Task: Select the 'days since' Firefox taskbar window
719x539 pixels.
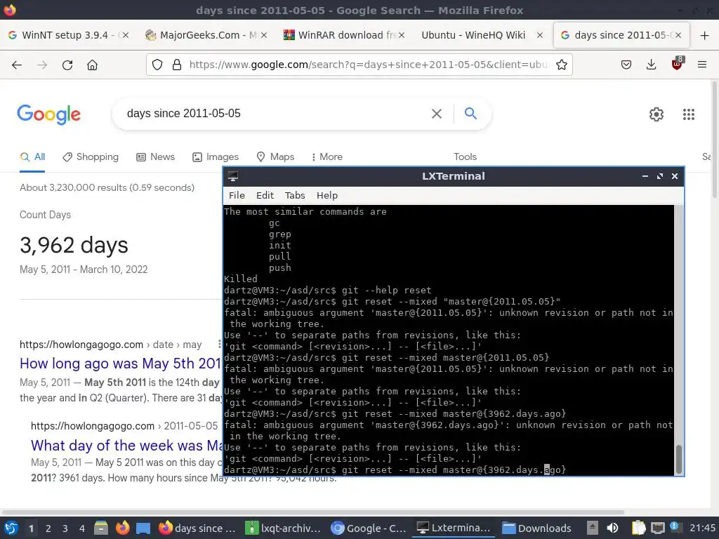Action: [197, 528]
